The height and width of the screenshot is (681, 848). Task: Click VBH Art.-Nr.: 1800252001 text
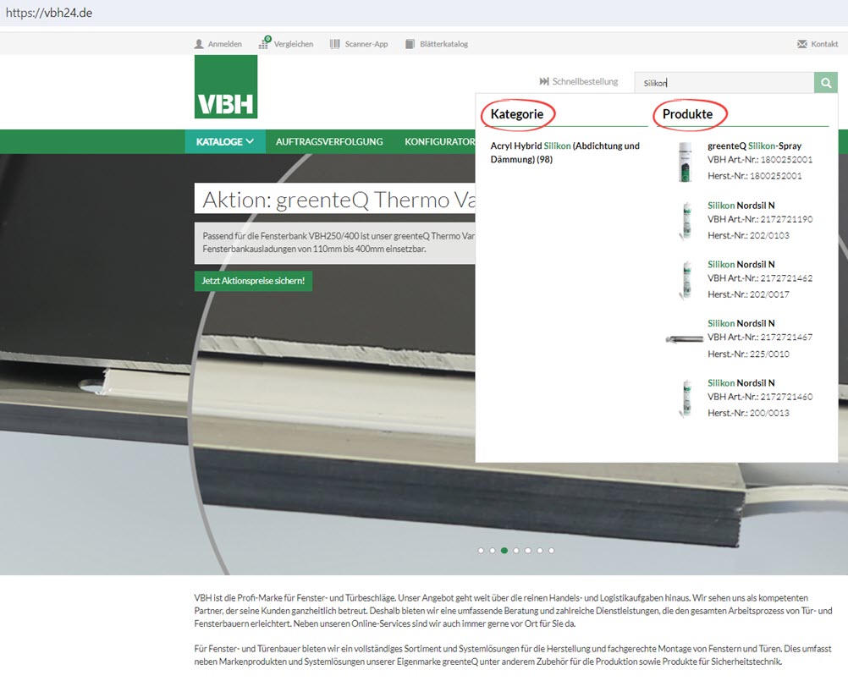pyautogui.click(x=760, y=159)
